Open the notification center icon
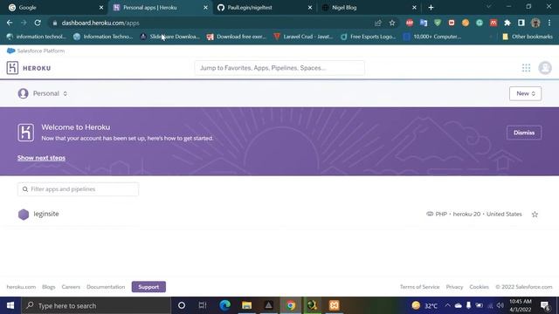Image resolution: width=559 pixels, height=314 pixels. (x=545, y=305)
